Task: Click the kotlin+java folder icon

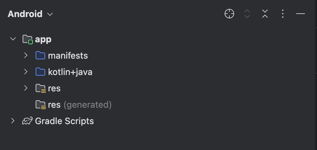Action: (40, 72)
